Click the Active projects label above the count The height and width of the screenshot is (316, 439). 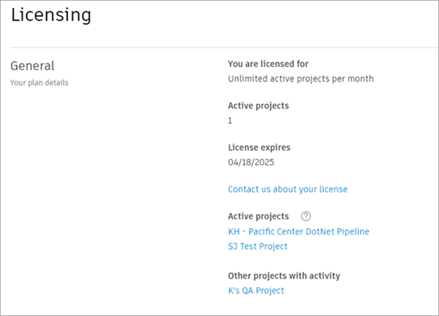[x=258, y=106]
